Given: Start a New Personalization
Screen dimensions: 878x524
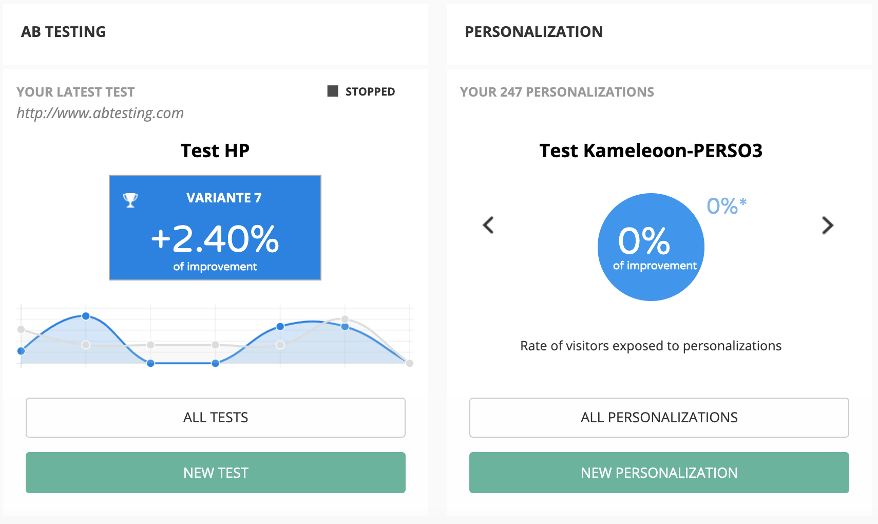Looking at the screenshot, I should (x=659, y=473).
